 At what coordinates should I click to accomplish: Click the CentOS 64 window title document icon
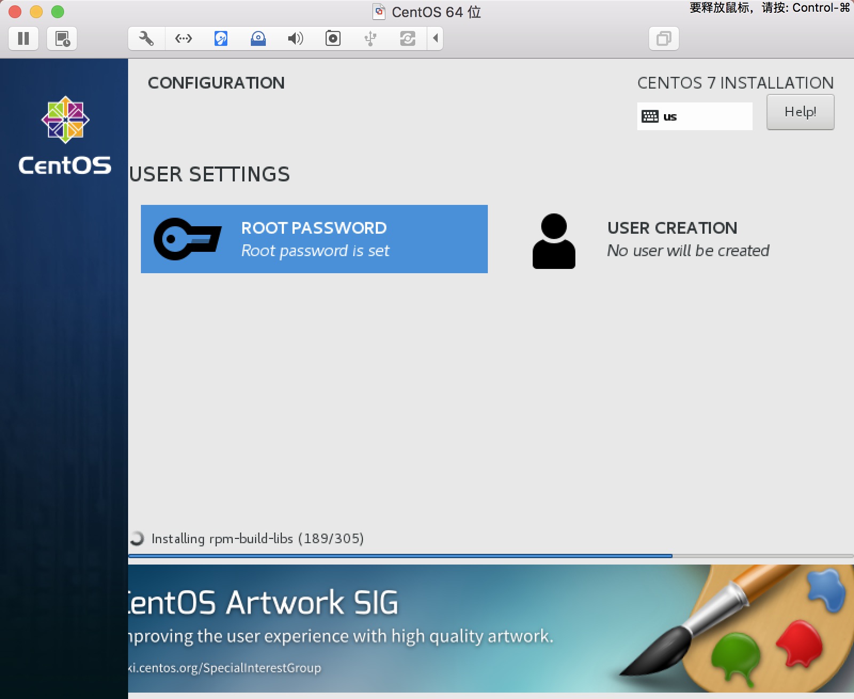coord(379,11)
